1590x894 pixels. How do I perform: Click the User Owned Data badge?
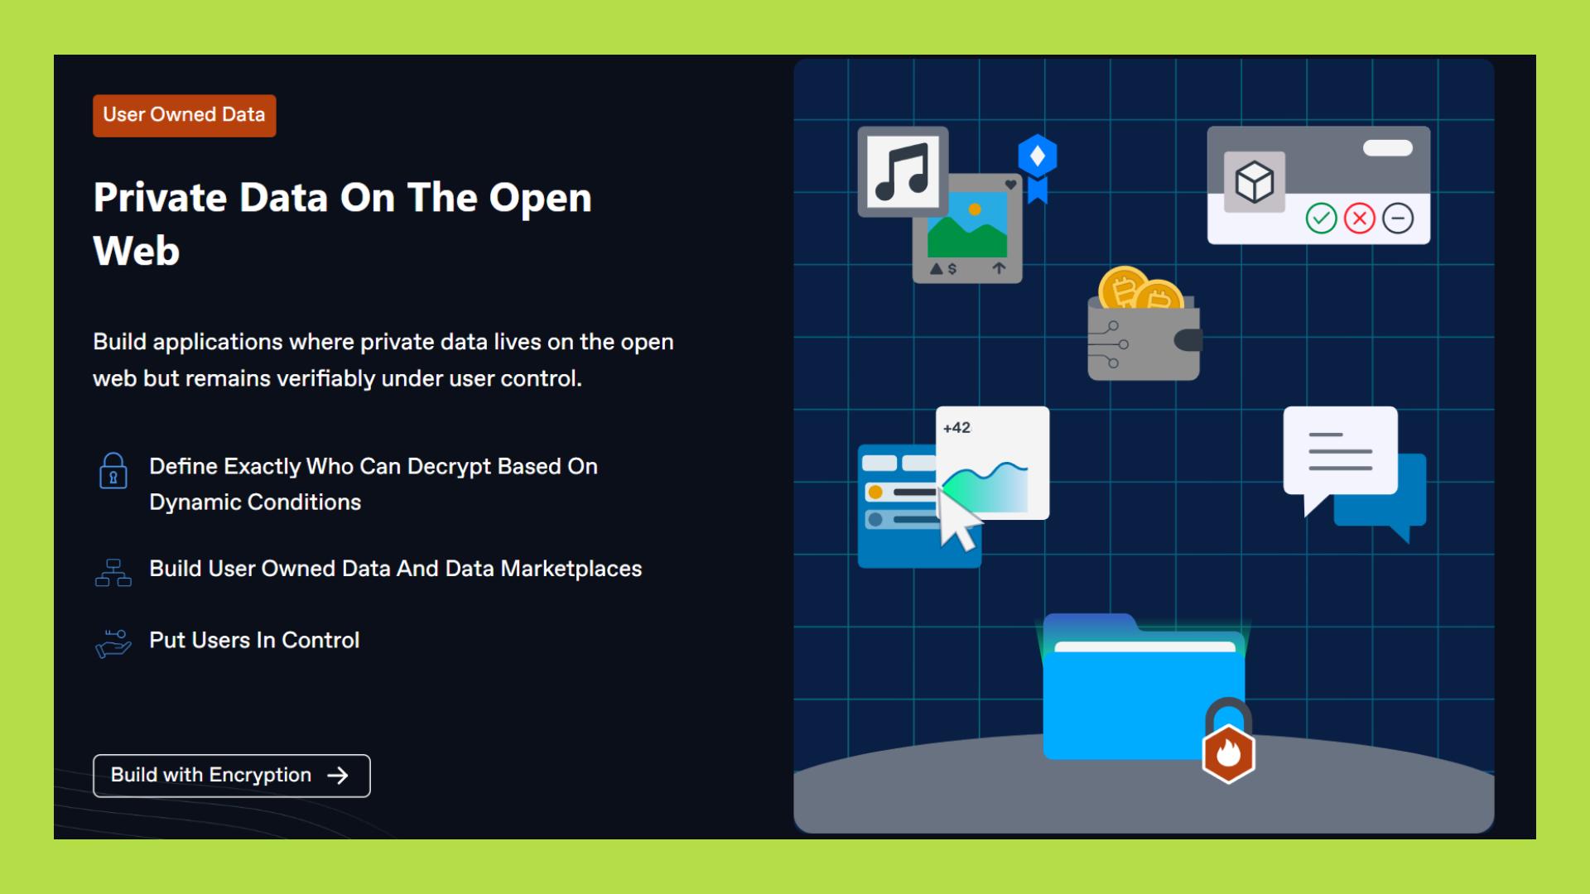[x=184, y=115]
